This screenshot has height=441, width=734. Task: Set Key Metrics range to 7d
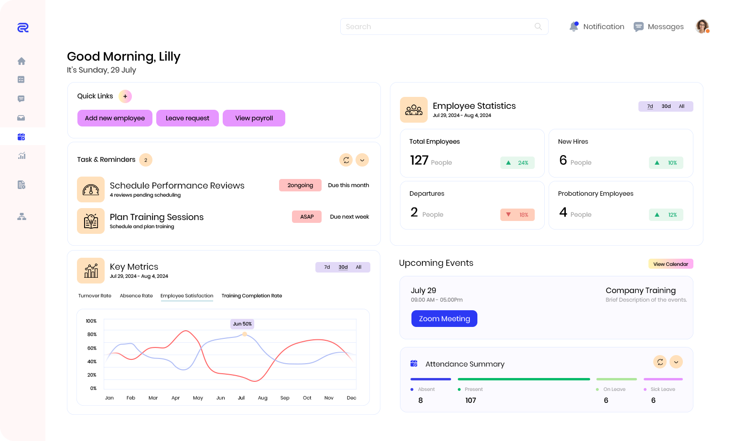(x=327, y=267)
